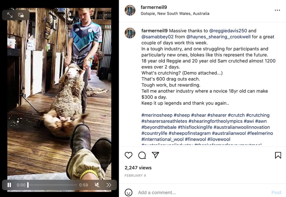Open the emoji picker smiley icon
The height and width of the screenshot is (197, 286).
(128, 192)
